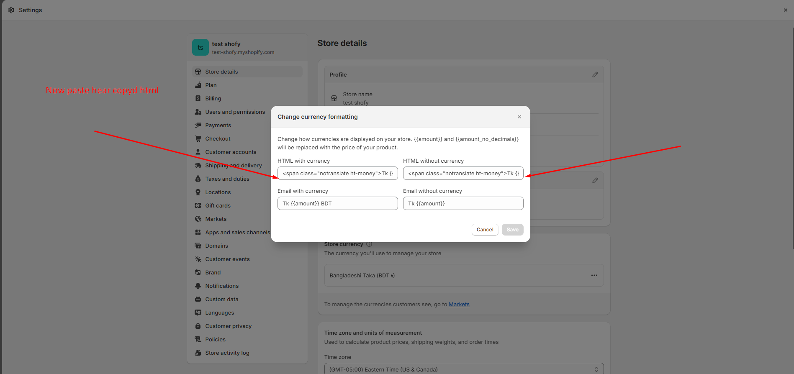The width and height of the screenshot is (794, 374).
Task: Open the Time zone dropdown
Action: [x=464, y=369]
